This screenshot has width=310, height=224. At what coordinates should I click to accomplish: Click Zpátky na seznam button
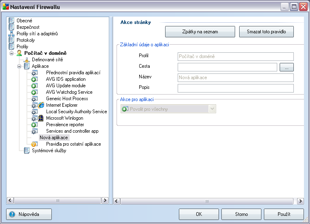coord(200,32)
